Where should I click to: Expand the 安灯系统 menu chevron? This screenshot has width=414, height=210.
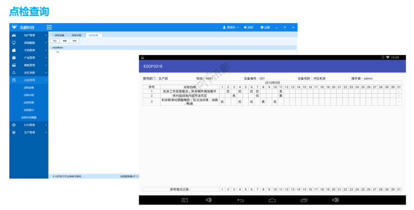pyautogui.click(x=46, y=73)
